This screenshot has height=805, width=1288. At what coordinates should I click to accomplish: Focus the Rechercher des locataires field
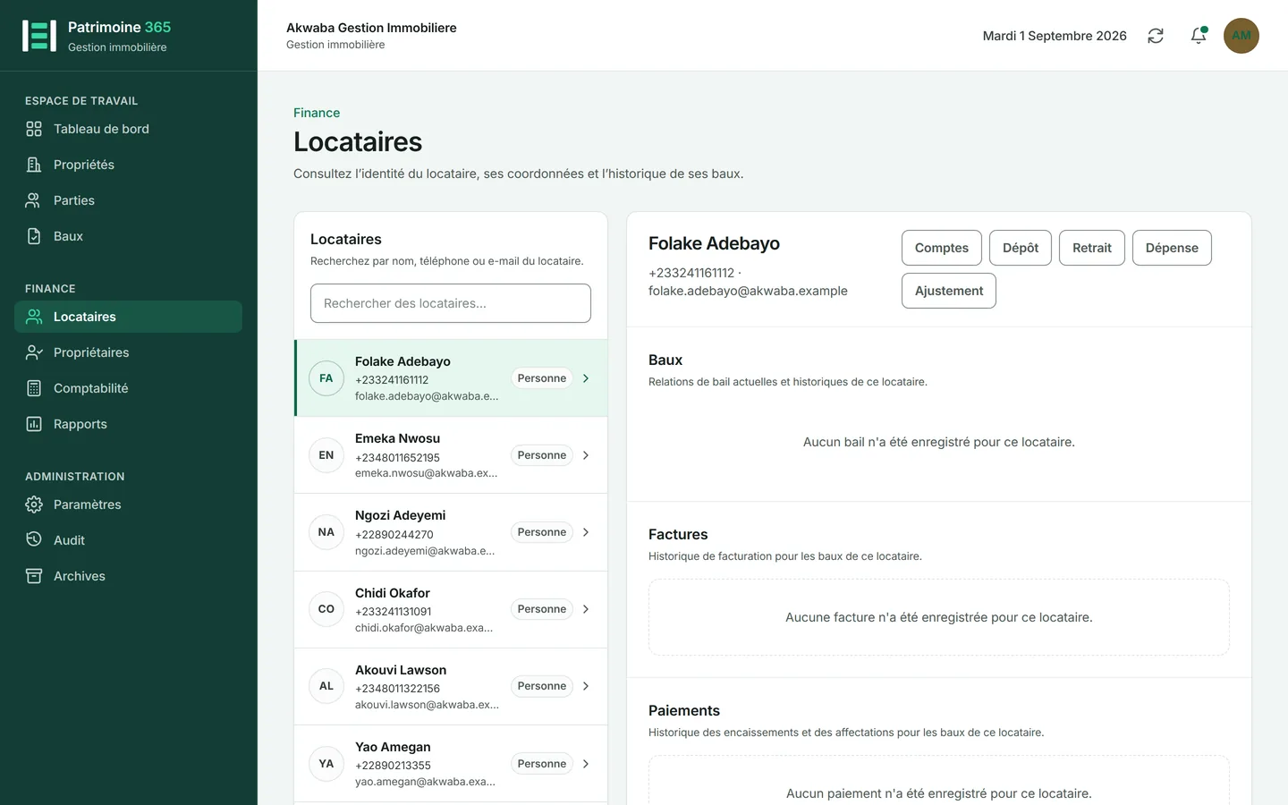click(451, 303)
